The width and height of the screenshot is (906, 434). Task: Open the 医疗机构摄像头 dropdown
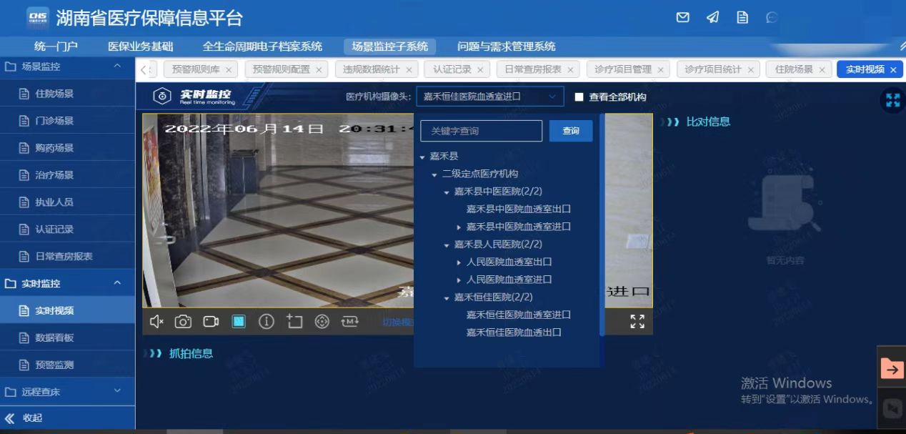[489, 97]
